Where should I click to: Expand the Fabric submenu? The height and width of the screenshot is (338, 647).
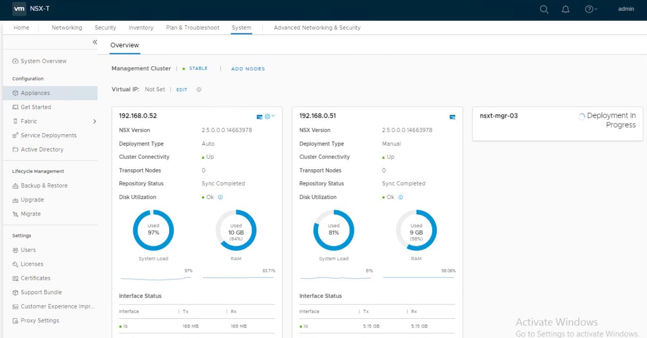(x=94, y=121)
